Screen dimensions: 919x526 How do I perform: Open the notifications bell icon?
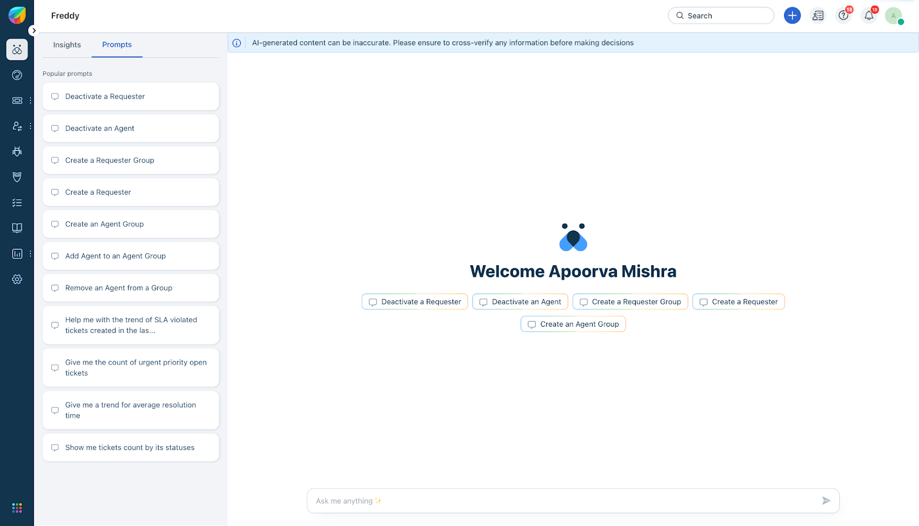tap(869, 16)
